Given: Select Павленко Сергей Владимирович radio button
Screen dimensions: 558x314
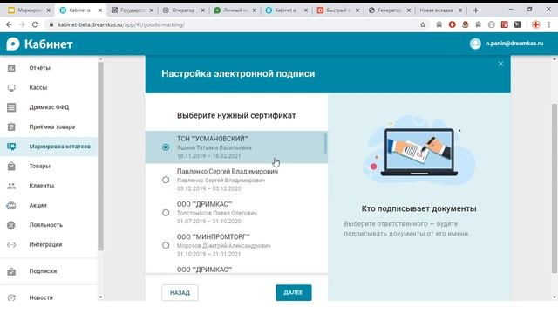Looking at the screenshot, I should tap(166, 180).
